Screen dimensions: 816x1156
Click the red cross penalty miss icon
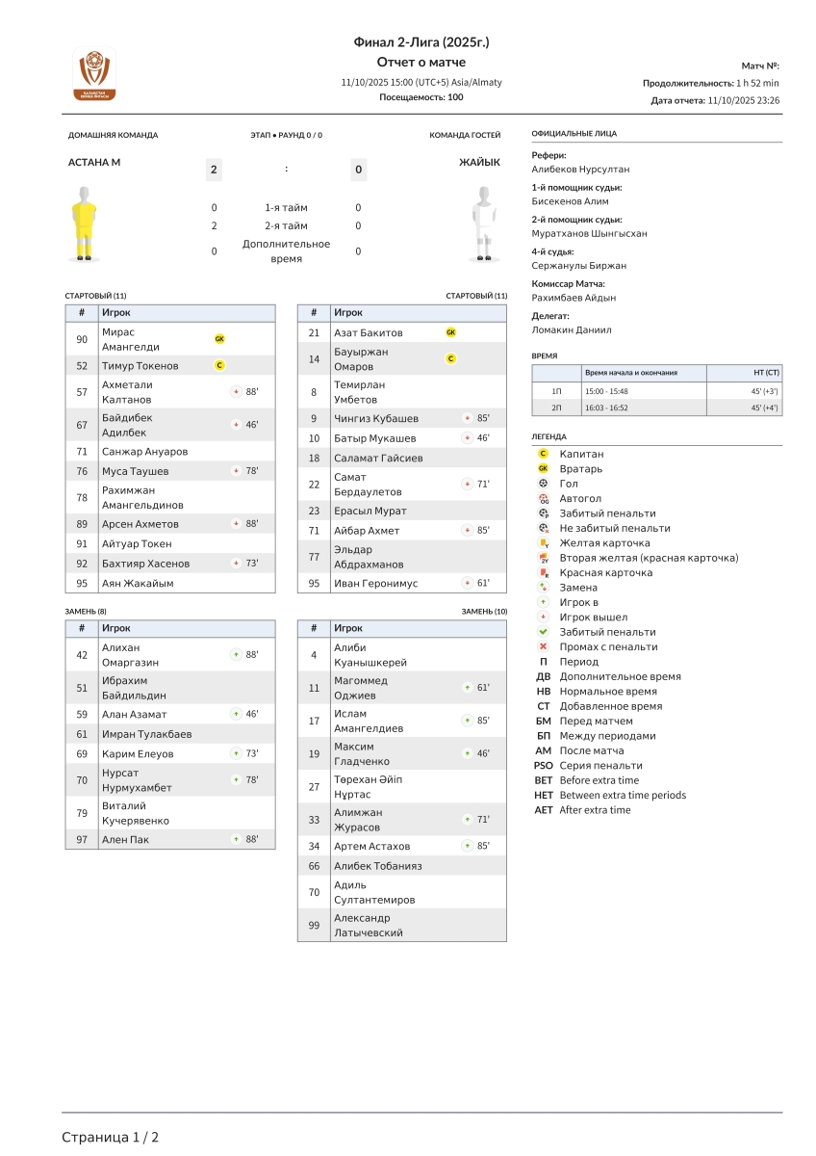click(544, 646)
